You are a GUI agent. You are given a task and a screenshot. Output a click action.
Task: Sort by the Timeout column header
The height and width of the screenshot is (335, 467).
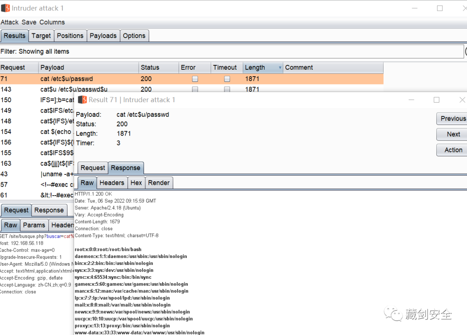click(x=227, y=68)
